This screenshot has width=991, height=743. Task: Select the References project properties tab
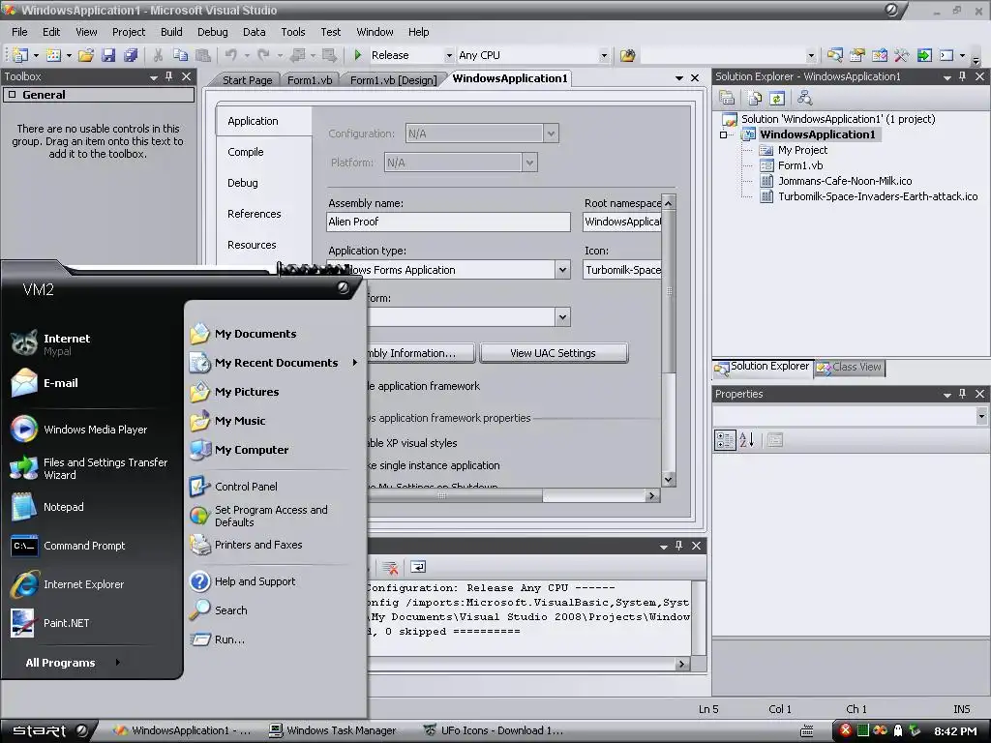tap(255, 214)
